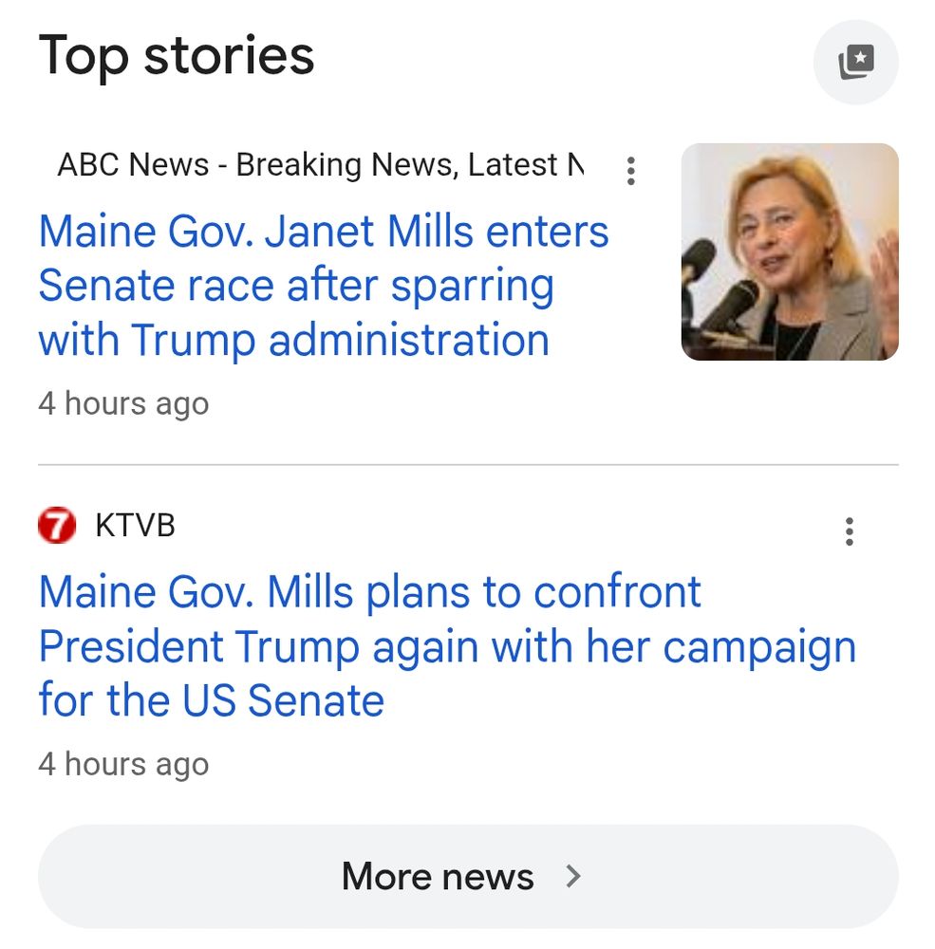Click the KTVB story's 4 hours ago timestamp

click(x=123, y=764)
